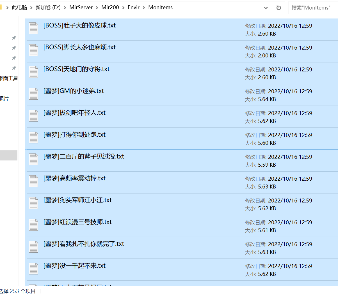The height and width of the screenshot is (296, 338).
Task: Go to the Envir folder in the address bar
Action: point(134,8)
